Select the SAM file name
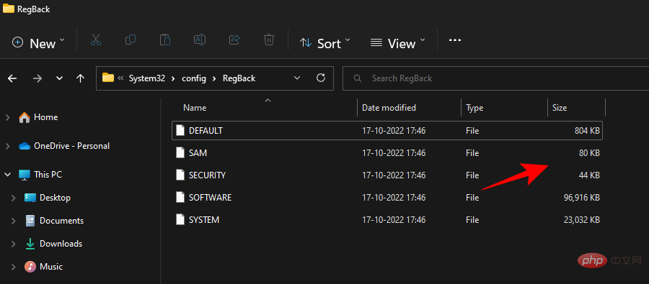Screen dimensions: 649x284 198,152
